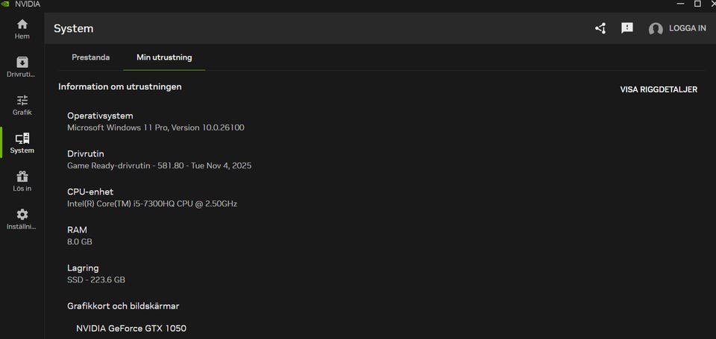716x339 pixels.
Task: Open the Drivrutiner section in sidebar
Action: tap(22, 63)
